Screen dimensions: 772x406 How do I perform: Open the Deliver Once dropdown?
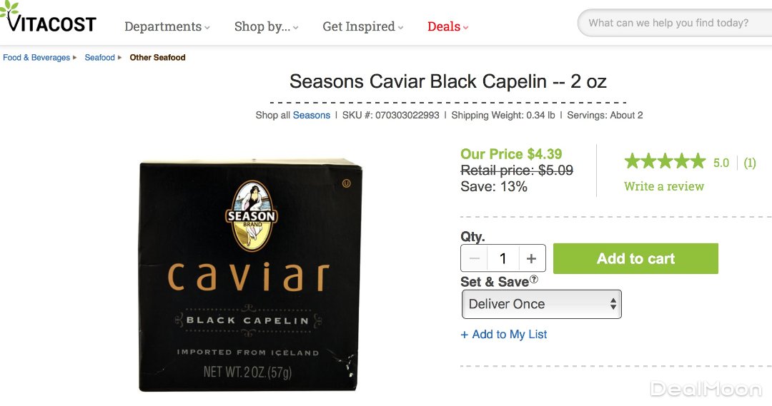542,304
